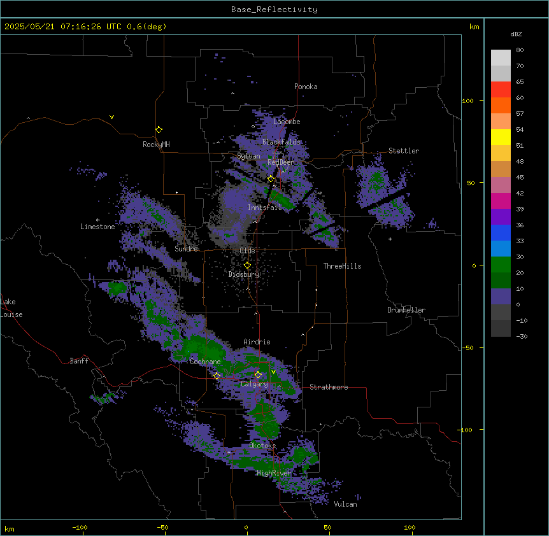Viewport: 549px width, 536px height.
Task: Click the Strathmore label
Action: pyautogui.click(x=329, y=387)
